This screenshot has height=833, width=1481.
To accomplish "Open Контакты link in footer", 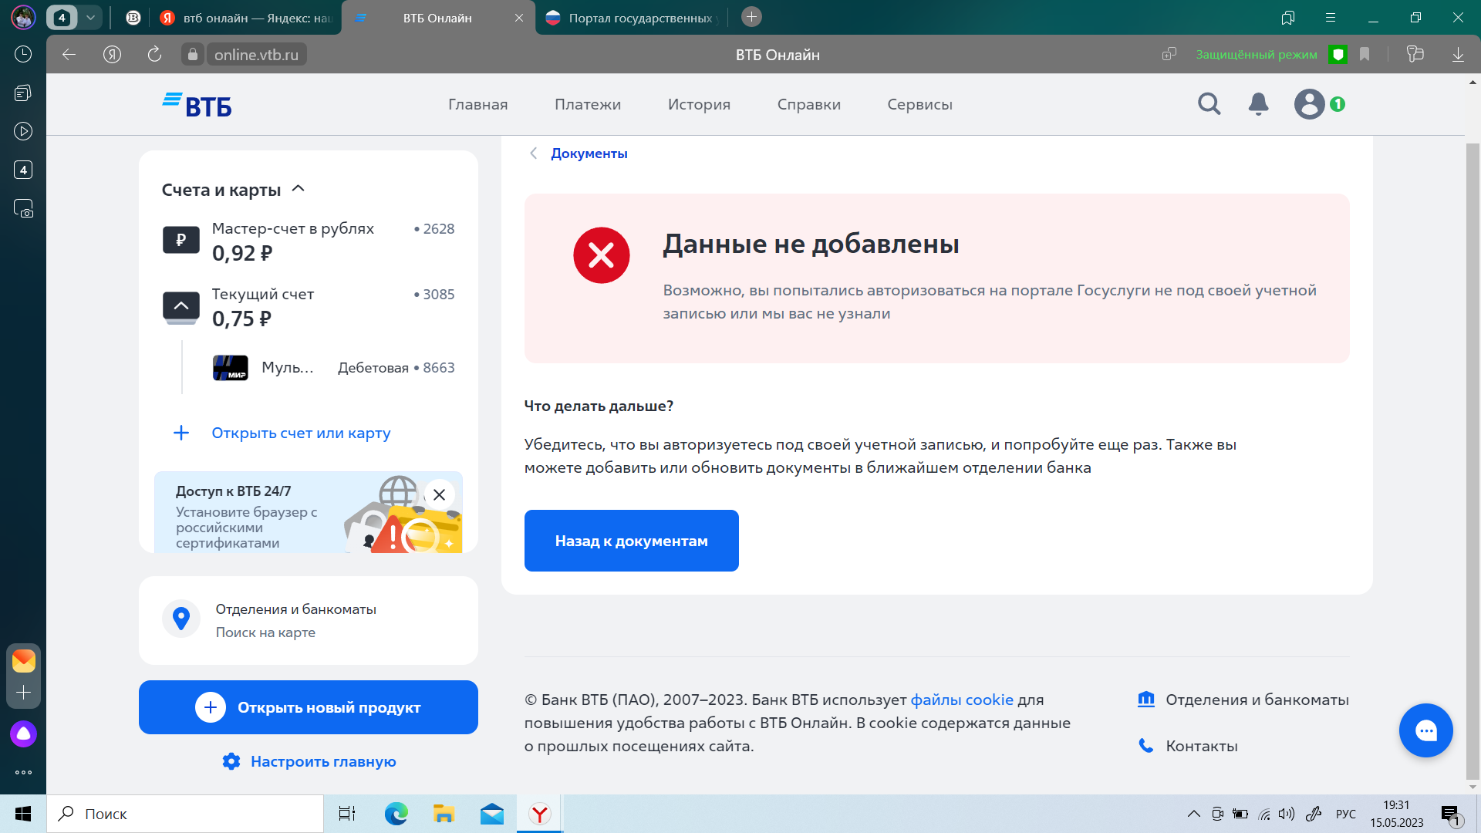I will [x=1202, y=746].
